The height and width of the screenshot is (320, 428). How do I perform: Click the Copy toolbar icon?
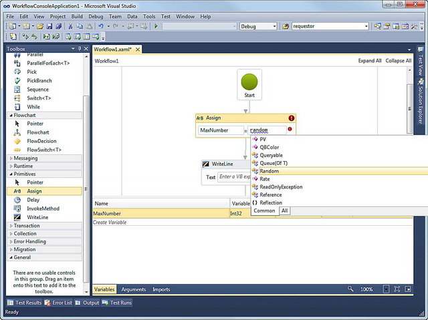tap(80, 27)
